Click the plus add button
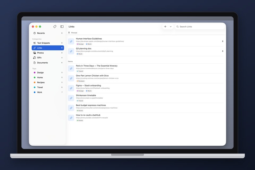Viewport: 255px width, 170px height. click(165, 27)
